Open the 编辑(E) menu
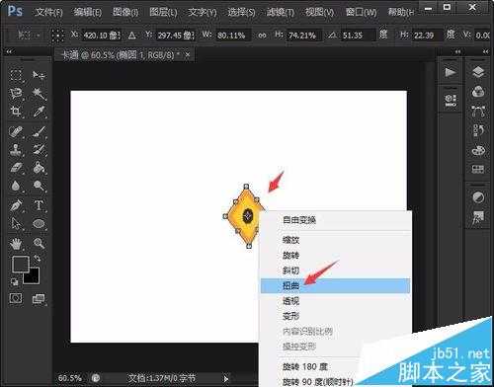The height and width of the screenshot is (387, 494). pos(88,13)
